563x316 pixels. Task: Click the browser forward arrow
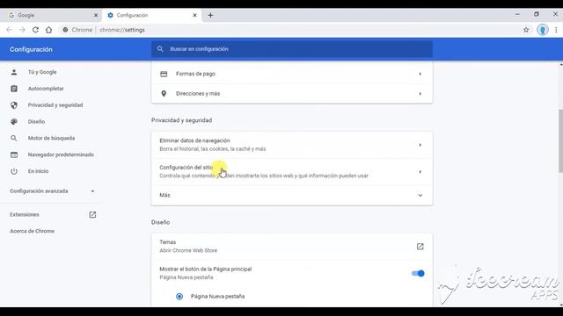point(22,30)
